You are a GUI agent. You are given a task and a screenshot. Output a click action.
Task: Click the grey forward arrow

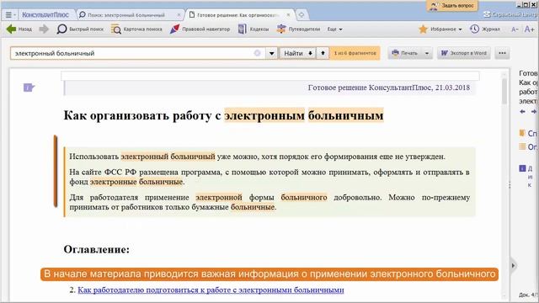pyautogui.click(x=44, y=29)
